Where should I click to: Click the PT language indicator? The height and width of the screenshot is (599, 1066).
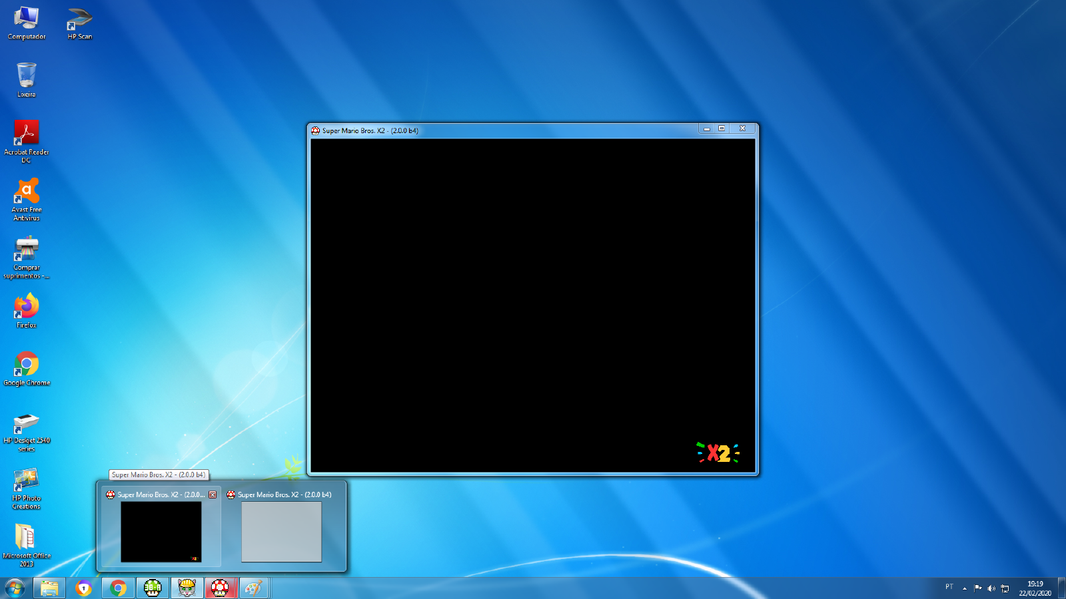click(949, 587)
